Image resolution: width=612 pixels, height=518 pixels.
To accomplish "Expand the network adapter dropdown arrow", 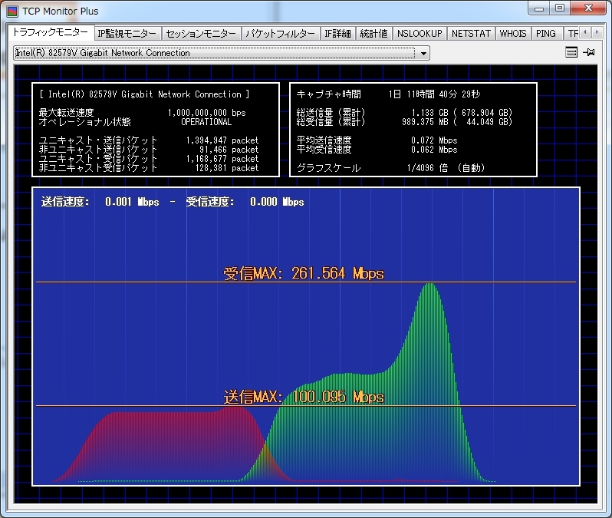I will [423, 53].
